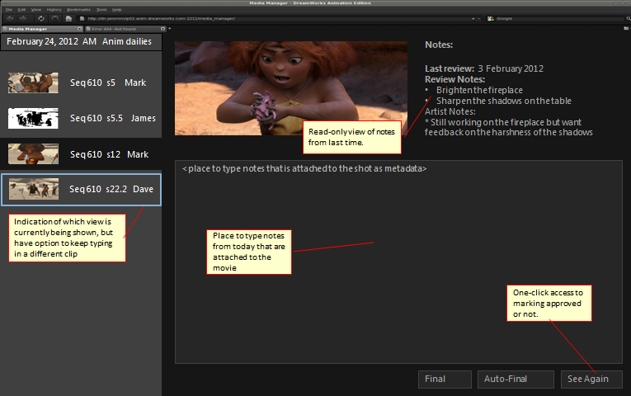Click the large shot preview image

coord(291,88)
